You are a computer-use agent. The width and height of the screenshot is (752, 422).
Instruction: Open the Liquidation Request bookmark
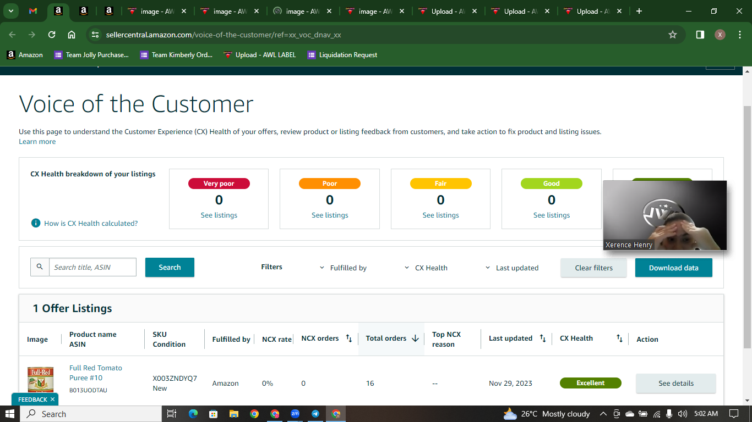(342, 55)
